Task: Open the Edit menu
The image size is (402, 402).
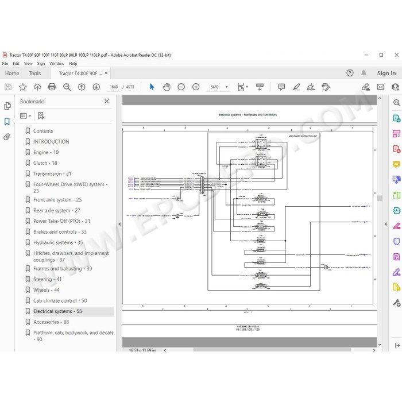Action: [x=16, y=64]
